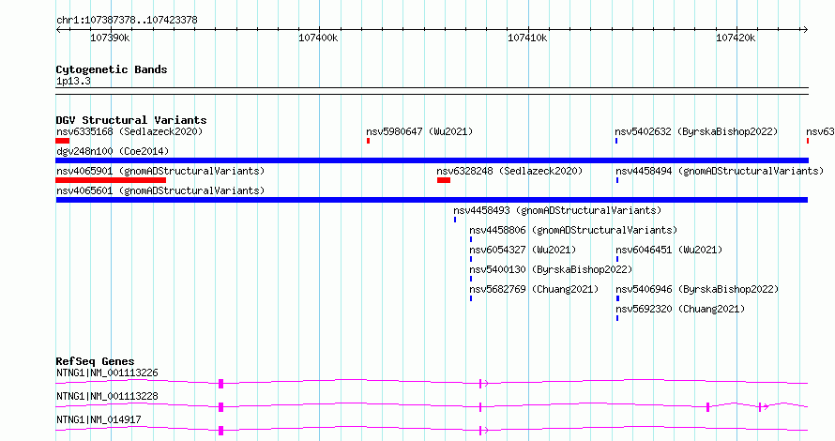Screen dimensions: 835x441
Task: Open nsv4065901 gnomAD structural variant label
Action: coord(160,171)
